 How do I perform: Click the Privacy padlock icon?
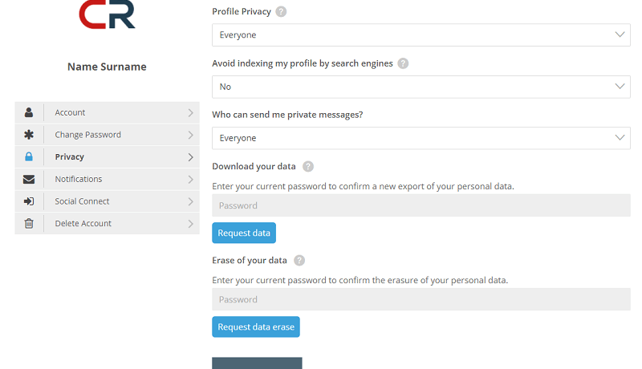point(29,157)
